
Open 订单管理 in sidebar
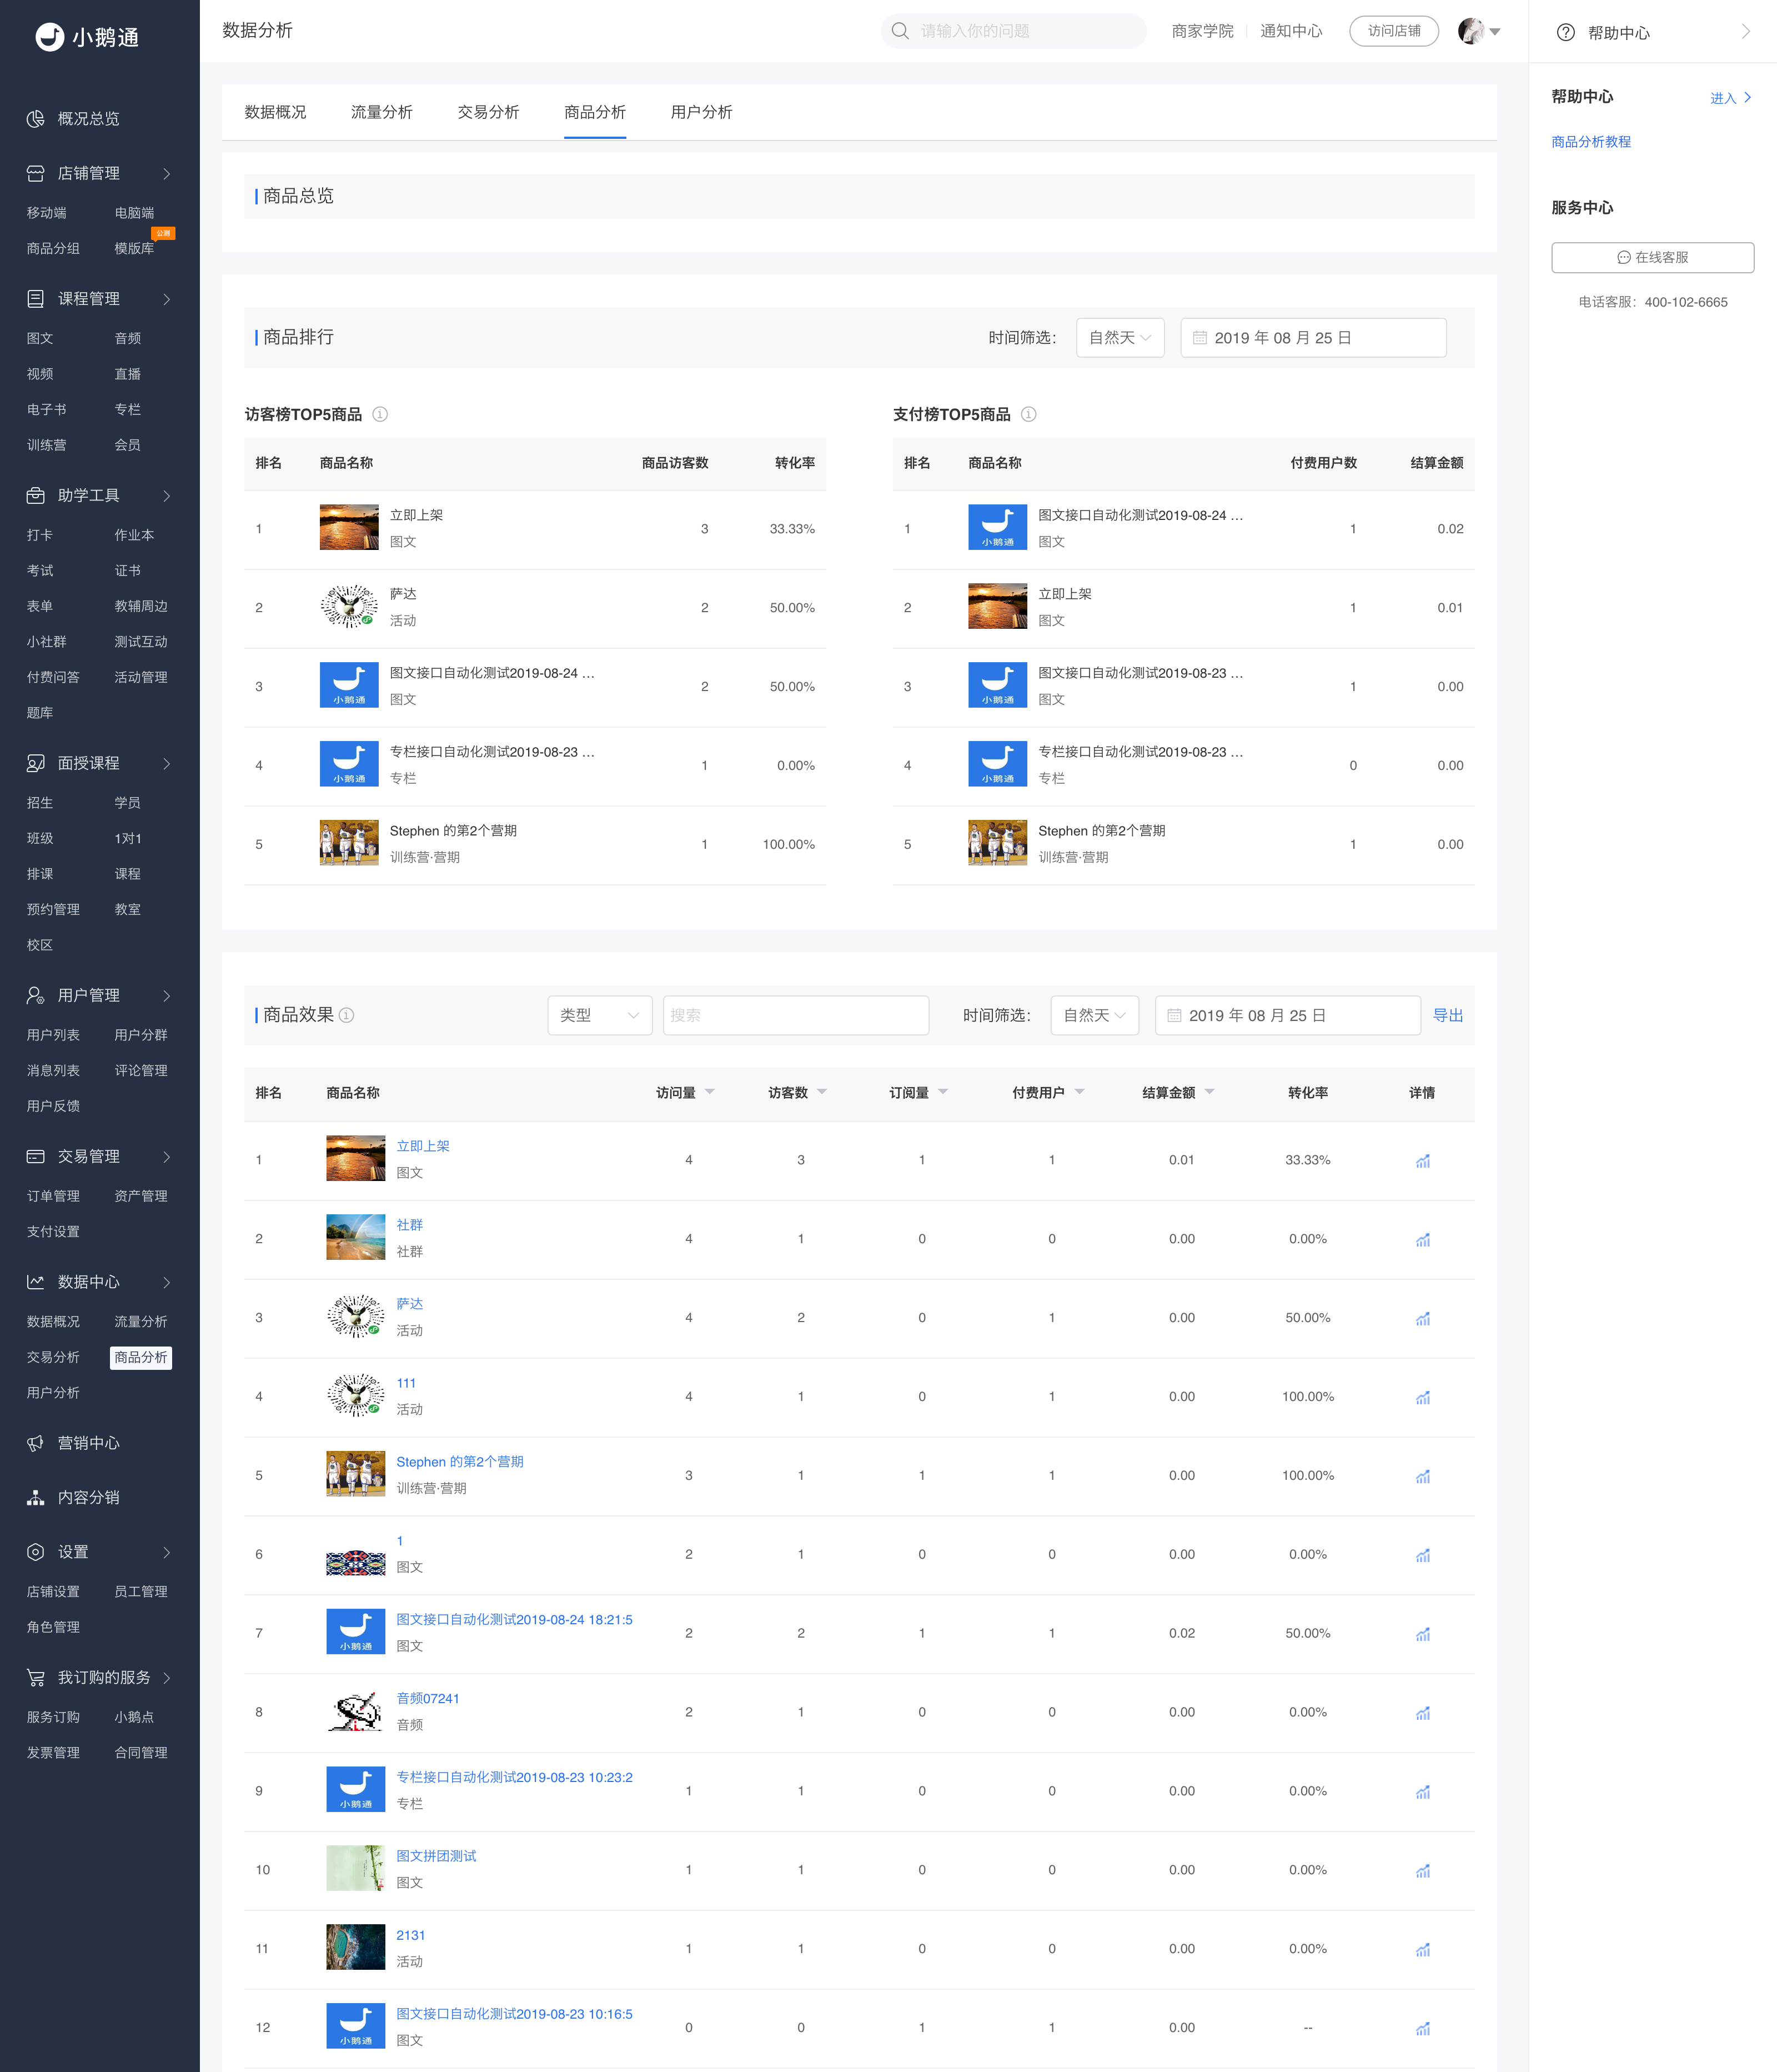coord(53,1196)
